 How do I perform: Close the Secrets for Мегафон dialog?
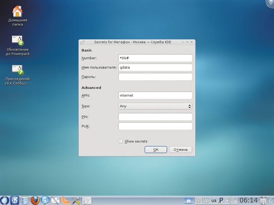click(191, 42)
